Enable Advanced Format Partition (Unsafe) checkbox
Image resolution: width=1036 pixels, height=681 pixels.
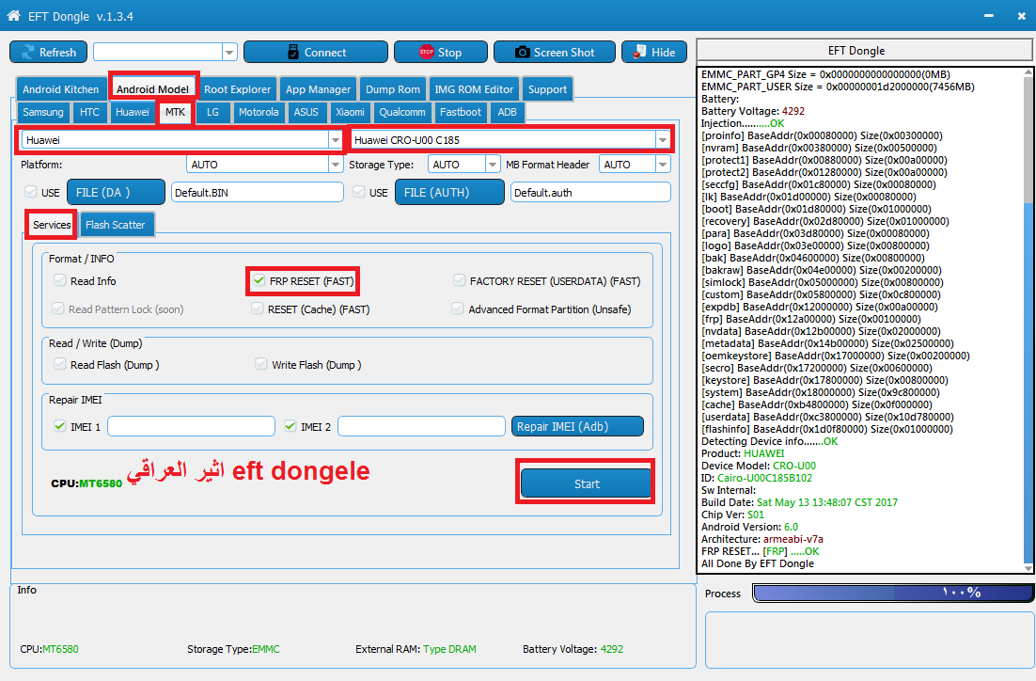[x=457, y=309]
